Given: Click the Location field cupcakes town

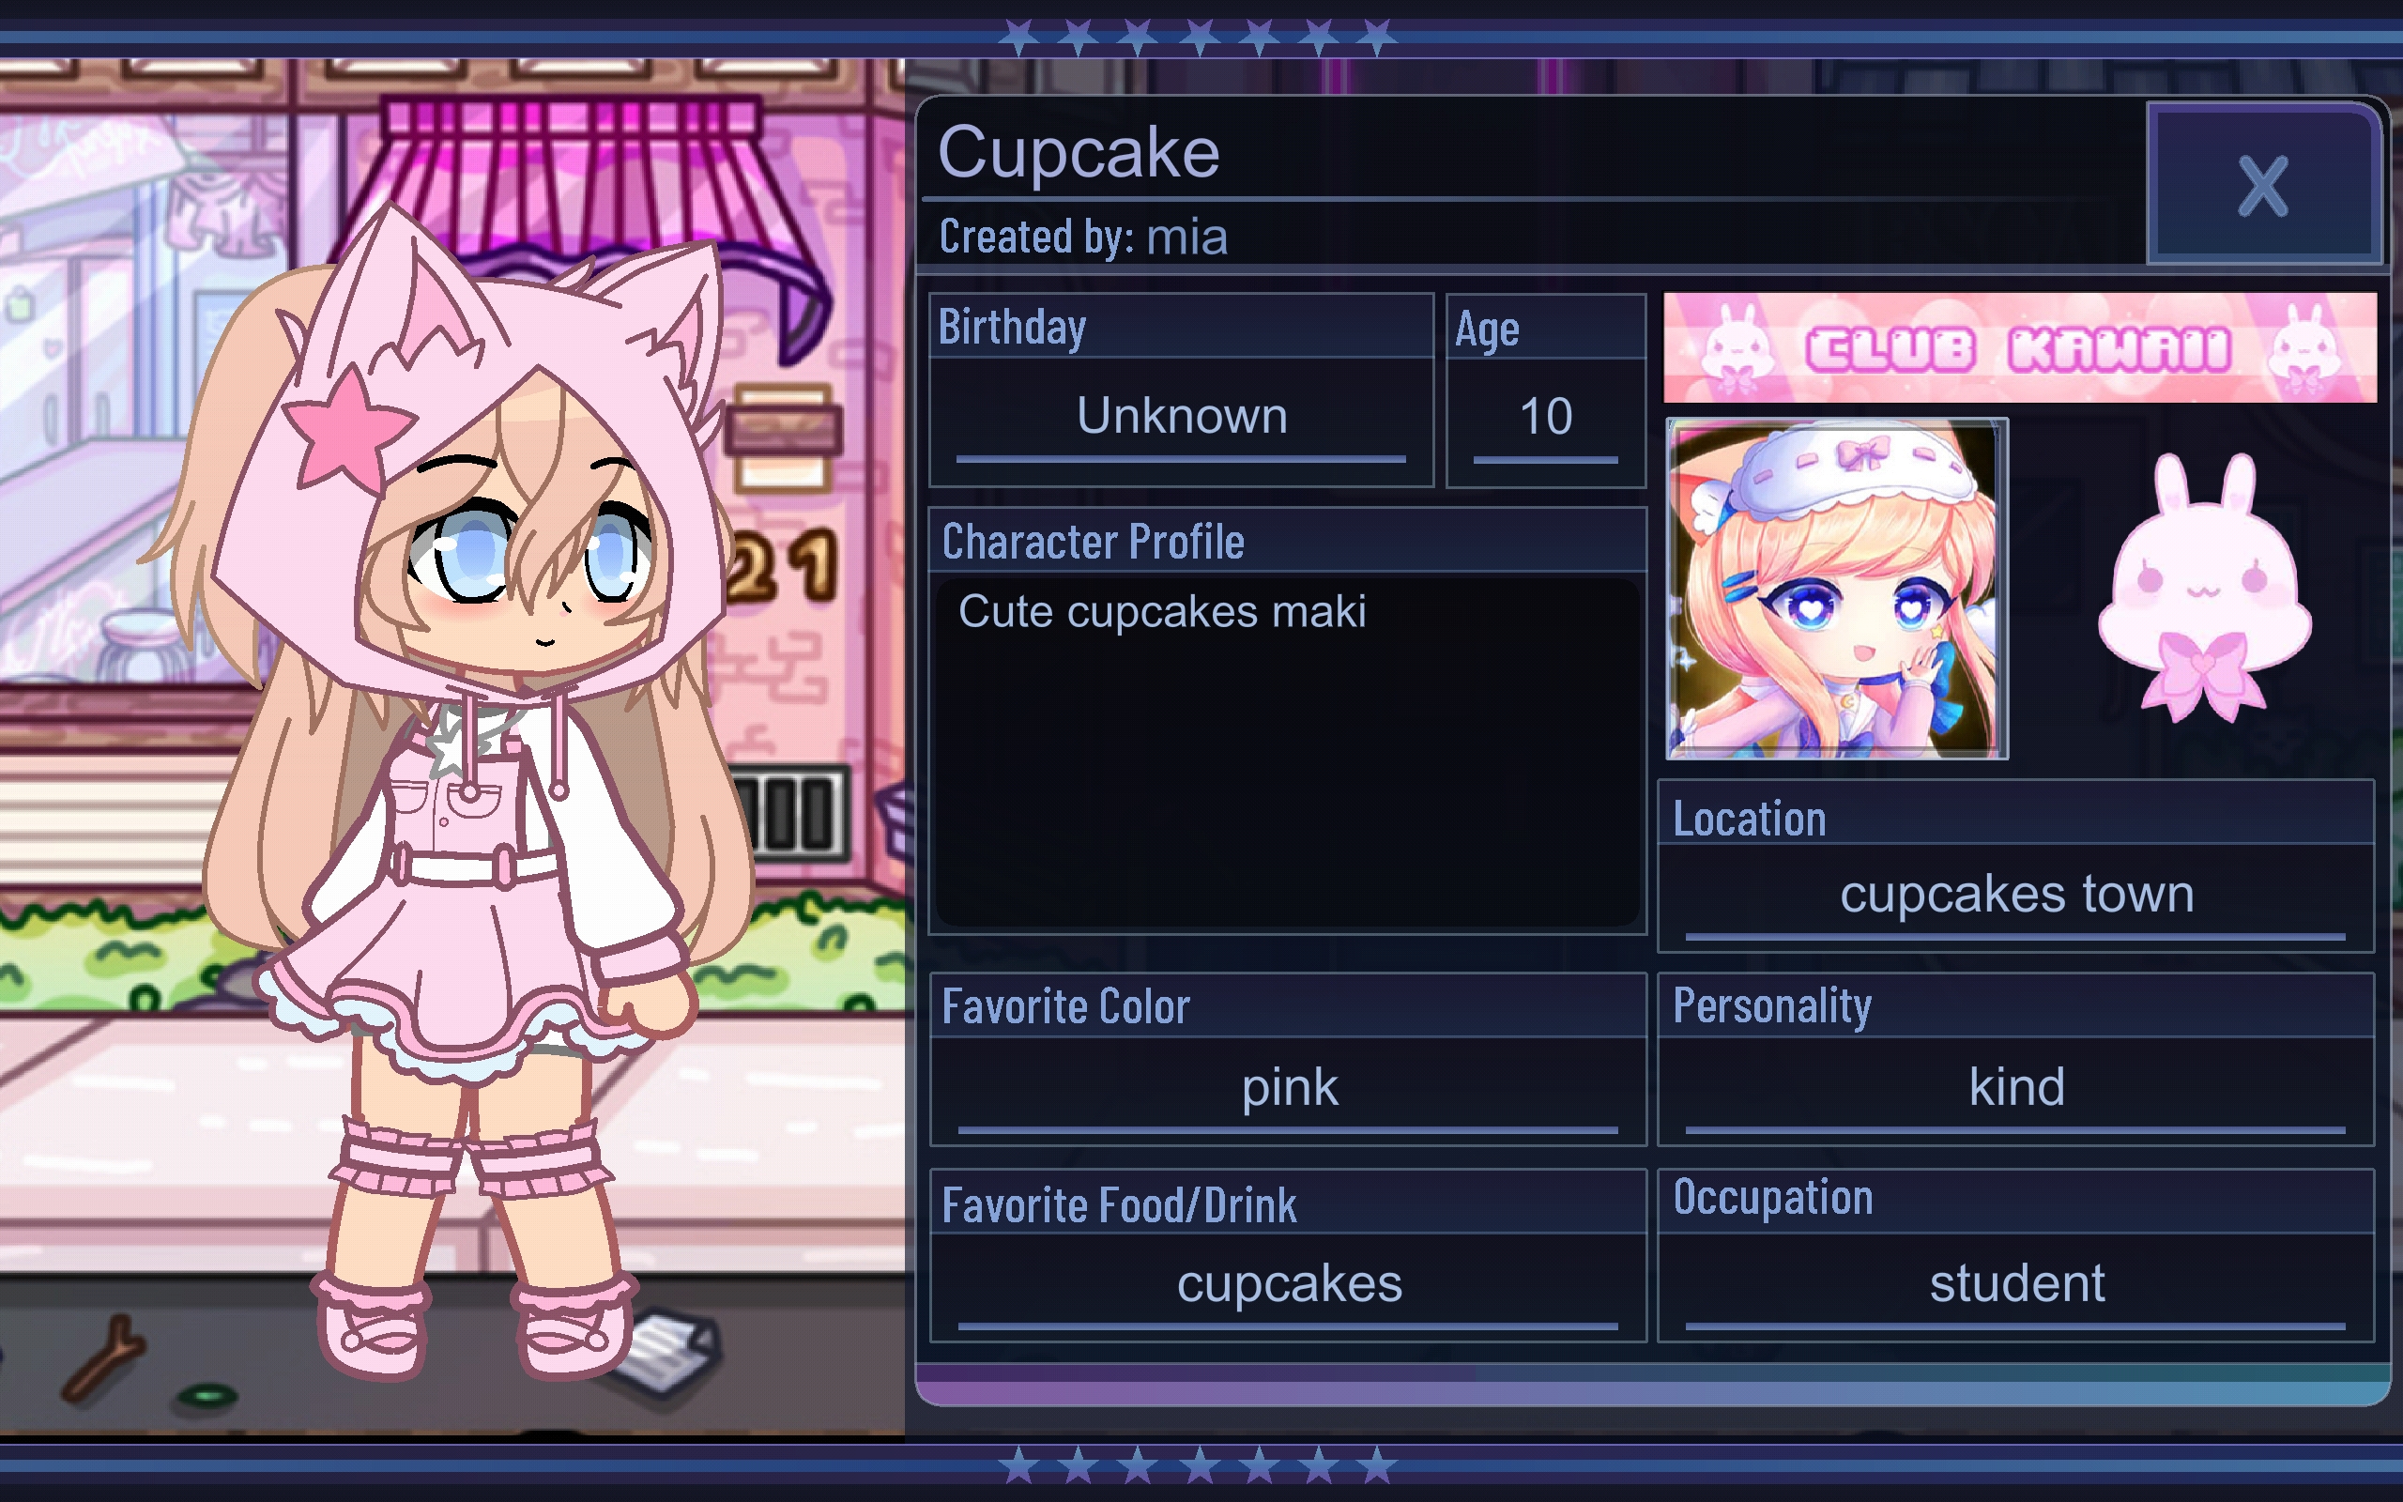Looking at the screenshot, I should pos(2015,894).
